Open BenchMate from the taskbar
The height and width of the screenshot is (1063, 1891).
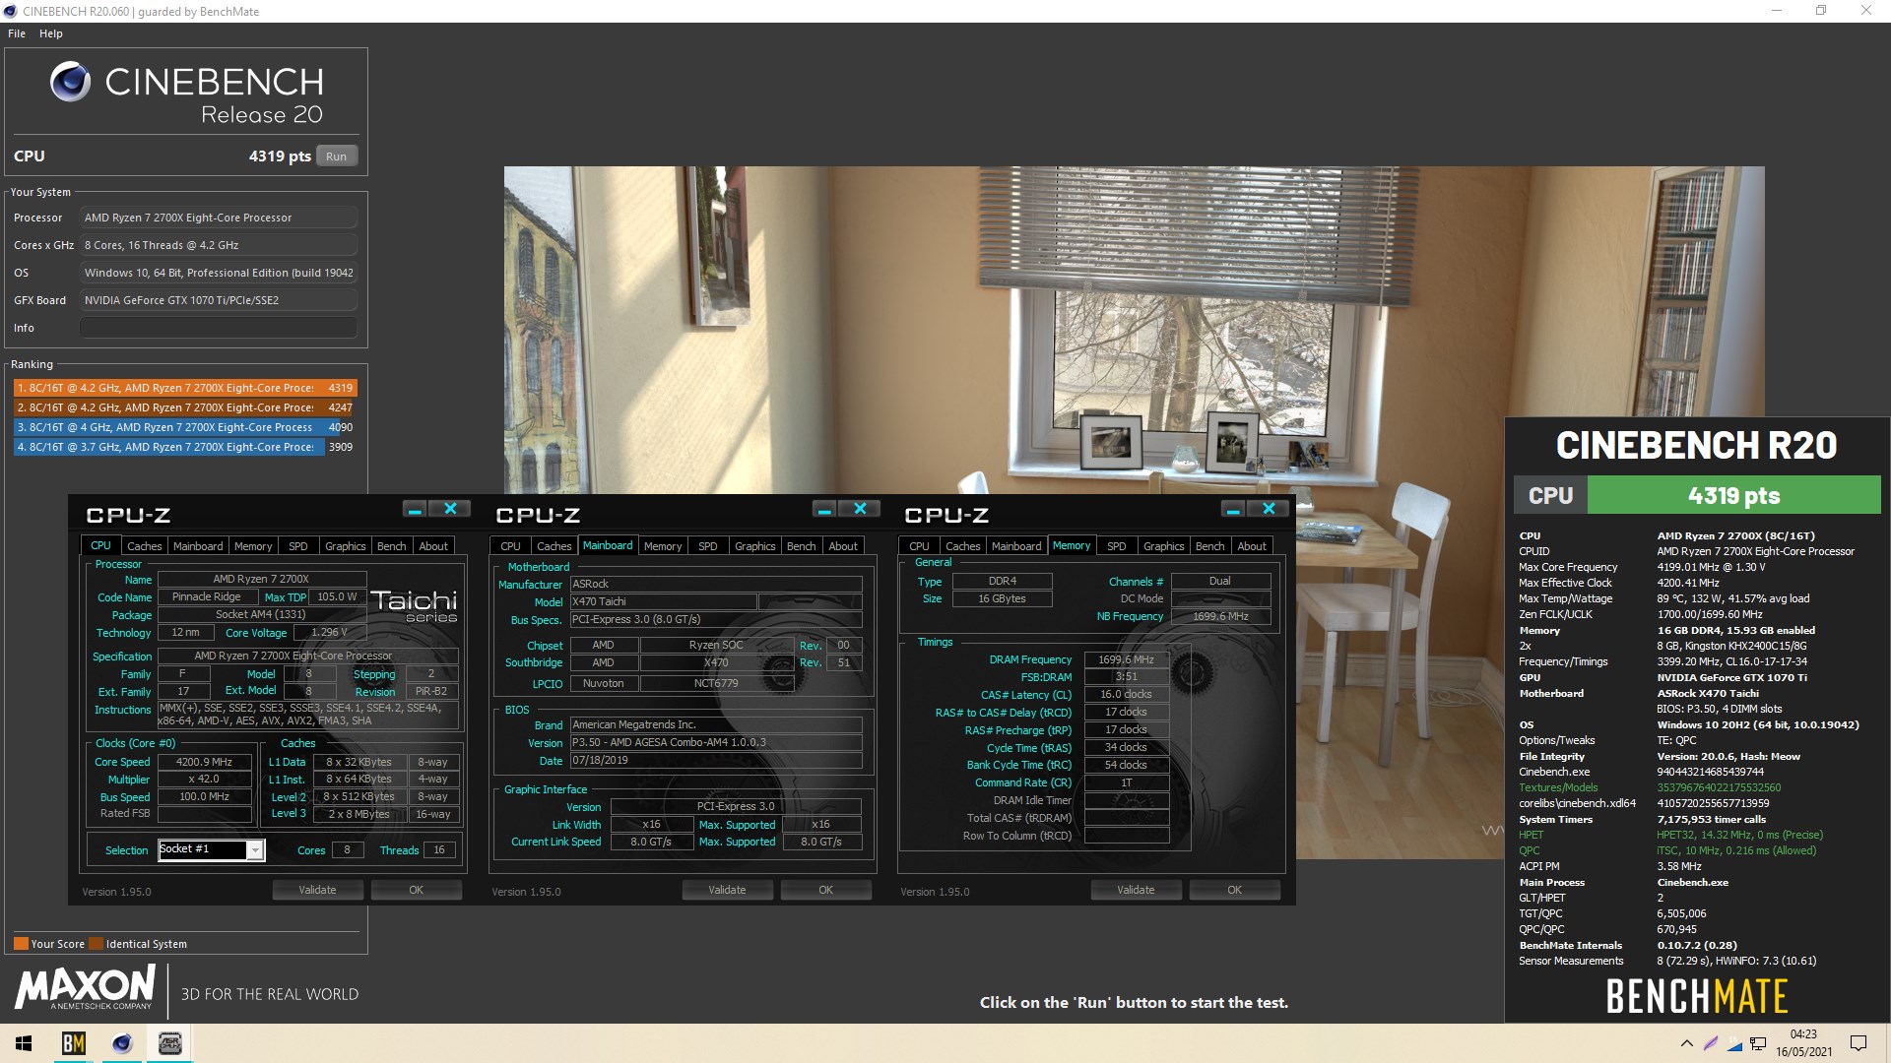[x=73, y=1043]
